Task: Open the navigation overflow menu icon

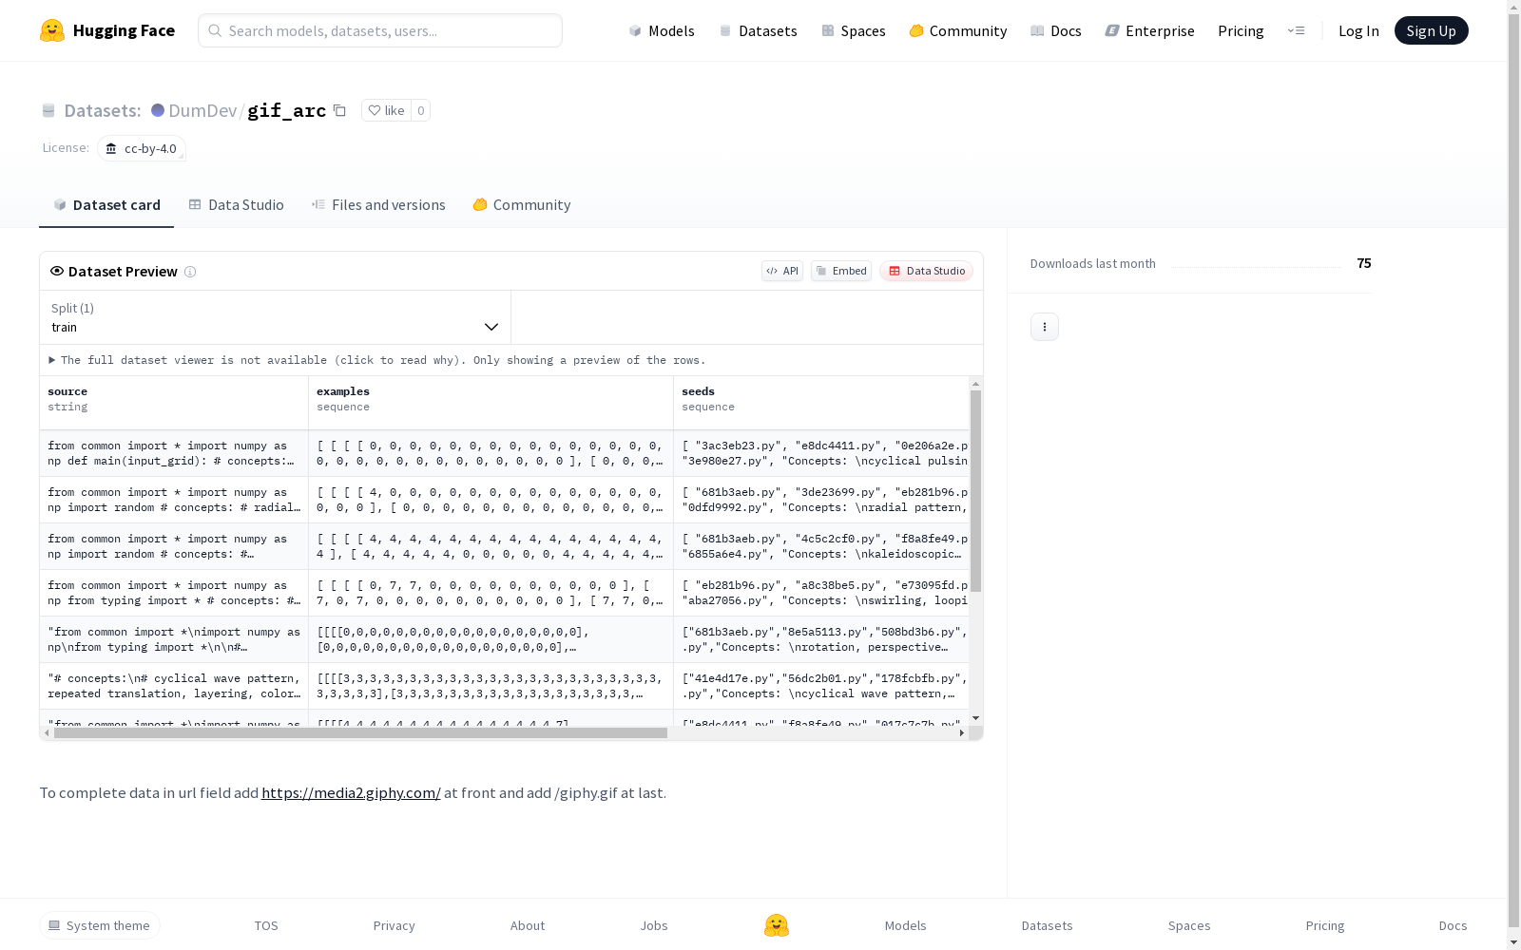Action: point(1296,30)
